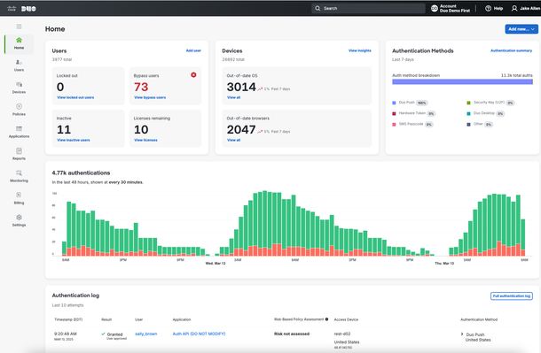
Task: Go to the Home sidebar item
Action: 19,43
